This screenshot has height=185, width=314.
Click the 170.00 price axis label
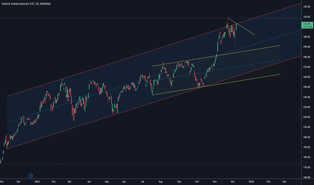click(x=307, y=168)
